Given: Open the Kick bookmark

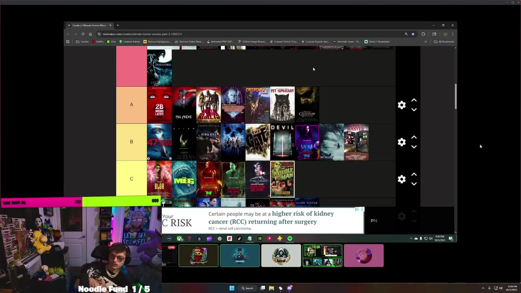Looking at the screenshot, I should [111, 42].
